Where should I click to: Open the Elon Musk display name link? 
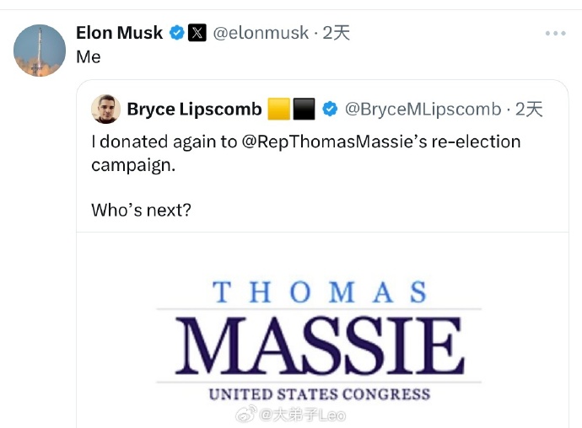(x=120, y=33)
